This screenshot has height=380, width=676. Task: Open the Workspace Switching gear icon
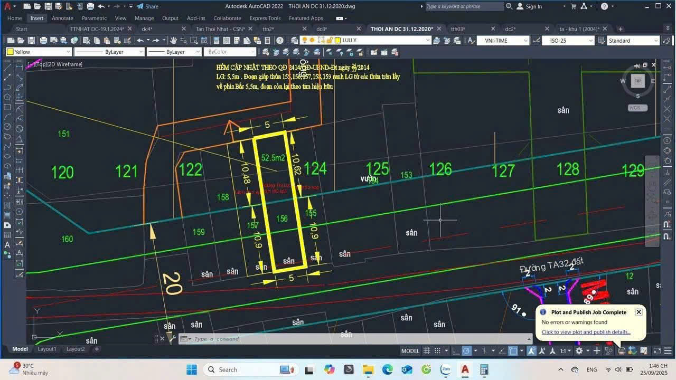pos(579,351)
